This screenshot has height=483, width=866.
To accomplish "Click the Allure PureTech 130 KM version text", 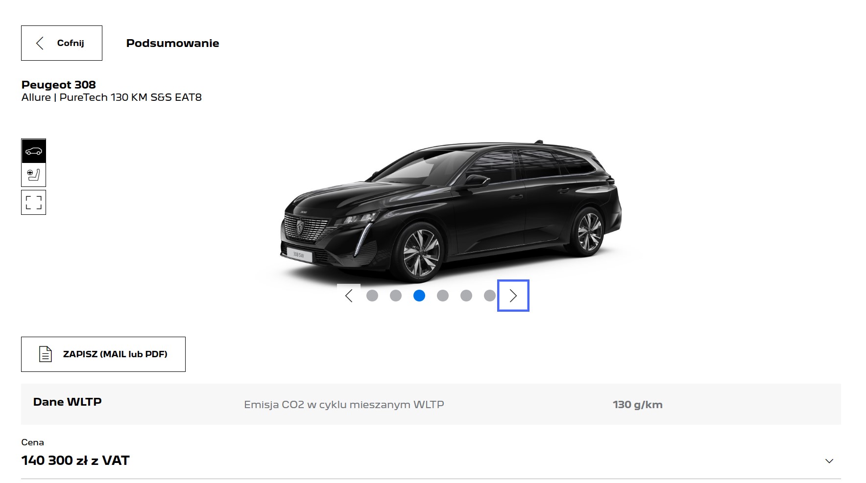I will click(x=112, y=97).
